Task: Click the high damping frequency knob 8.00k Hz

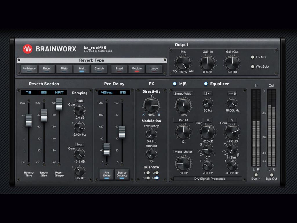Action: [79, 127]
